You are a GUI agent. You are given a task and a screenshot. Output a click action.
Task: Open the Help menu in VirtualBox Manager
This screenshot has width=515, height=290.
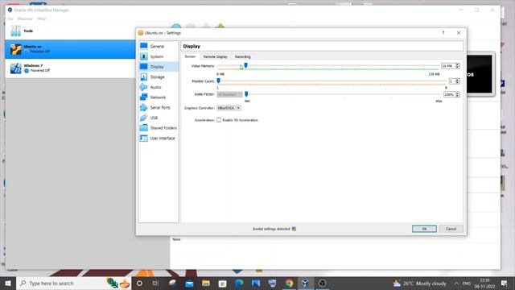click(x=41, y=19)
